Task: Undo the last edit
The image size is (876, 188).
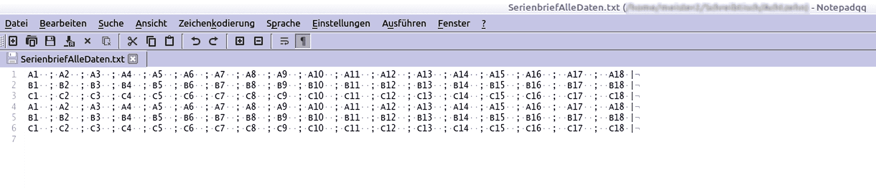Action: pyautogui.click(x=196, y=41)
